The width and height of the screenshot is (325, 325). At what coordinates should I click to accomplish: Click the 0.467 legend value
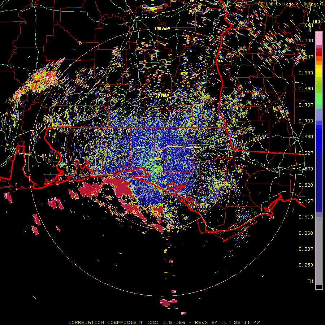tap(306, 201)
